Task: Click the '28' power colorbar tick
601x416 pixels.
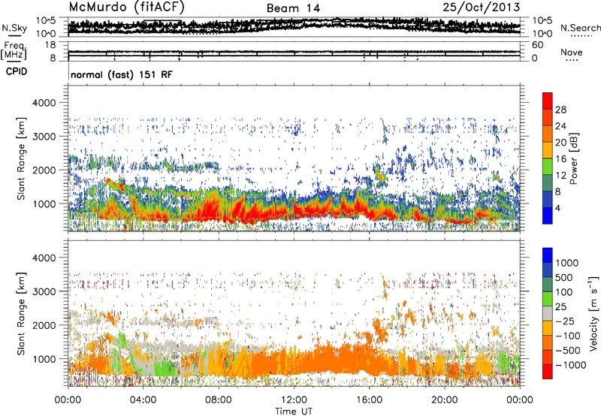Action: (x=560, y=110)
